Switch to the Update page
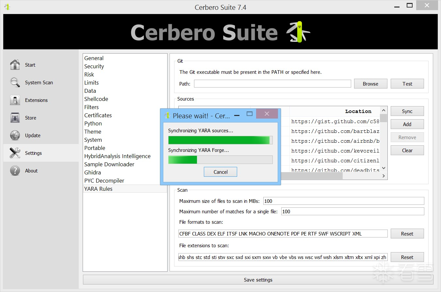441x292 pixels. point(41,135)
